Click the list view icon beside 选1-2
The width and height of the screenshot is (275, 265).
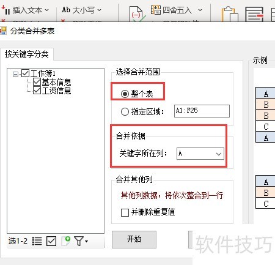point(37,241)
